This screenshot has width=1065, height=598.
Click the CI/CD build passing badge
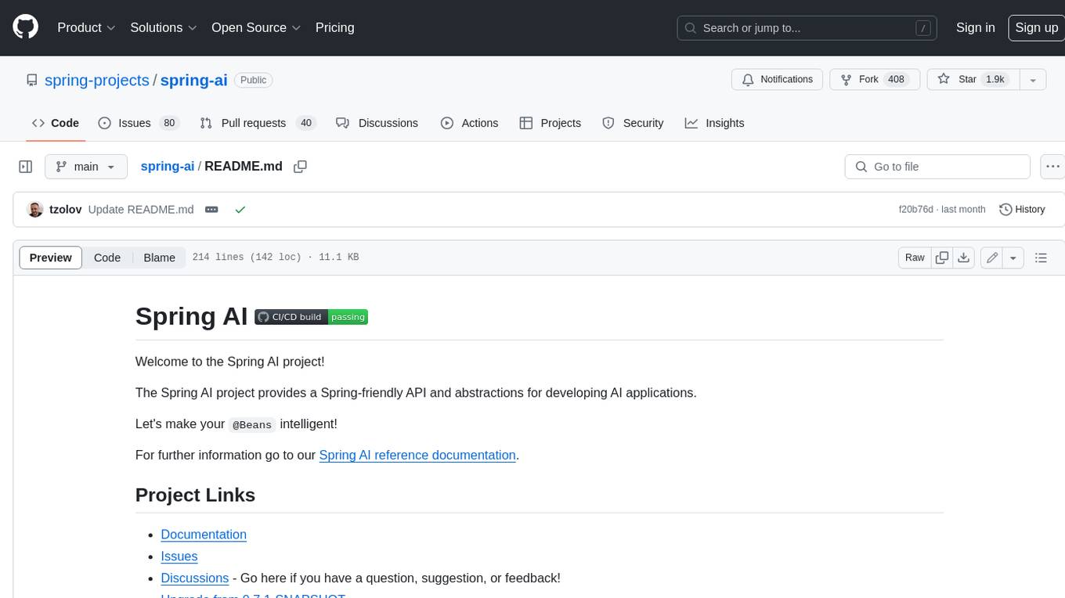click(x=311, y=317)
